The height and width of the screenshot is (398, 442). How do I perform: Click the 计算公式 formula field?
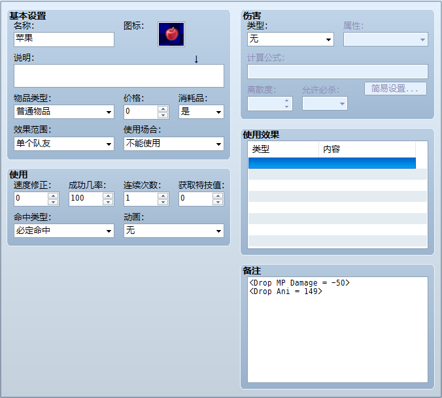tap(337, 71)
